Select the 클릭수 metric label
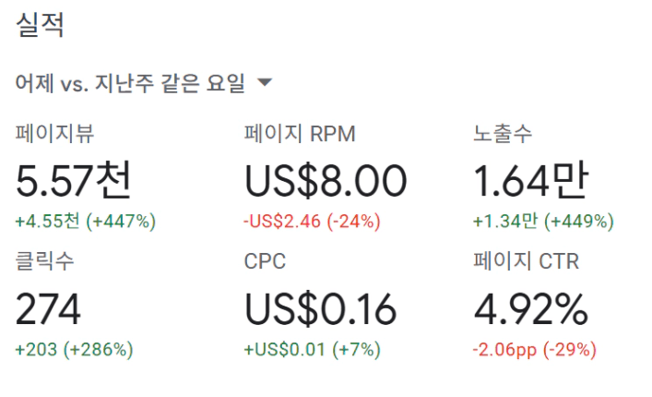This screenshot has height=397, width=652. click(x=45, y=261)
